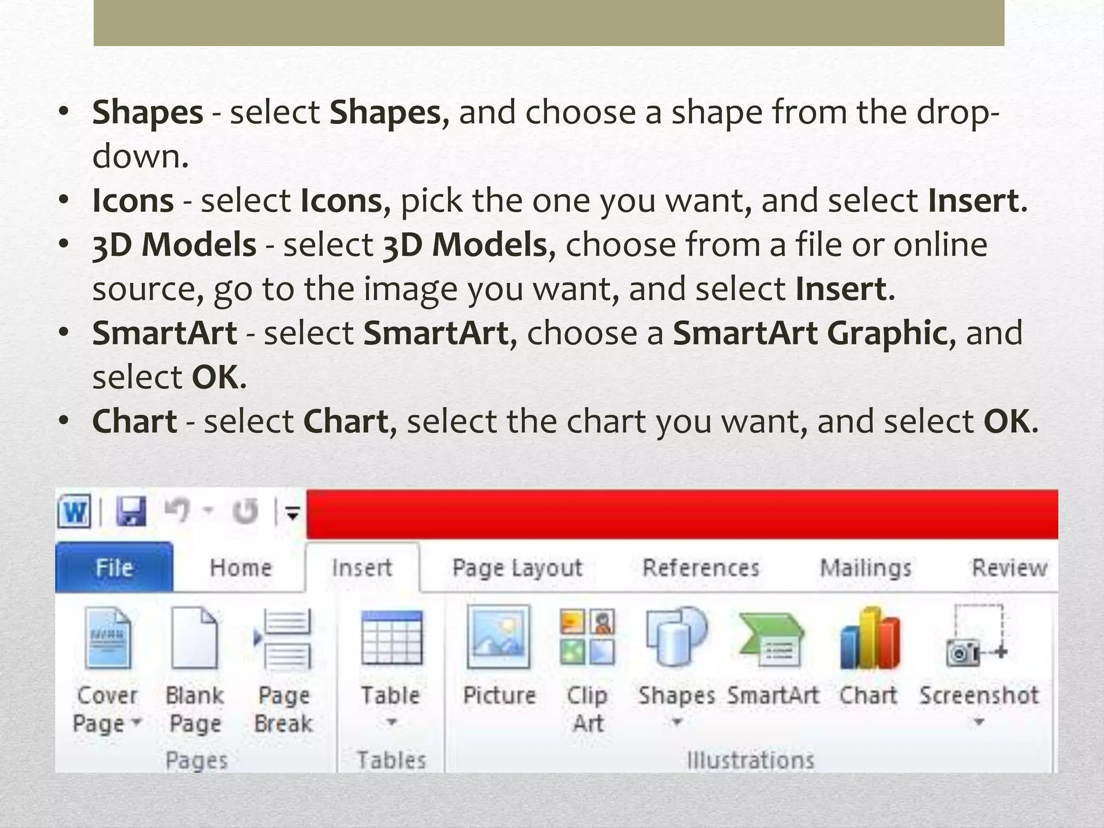Expand the Quick Access Toolbar customize arrow

[x=292, y=514]
